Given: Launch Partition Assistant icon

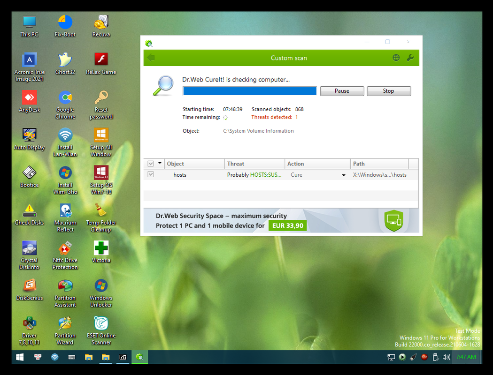Looking at the screenshot, I should [65, 293].
